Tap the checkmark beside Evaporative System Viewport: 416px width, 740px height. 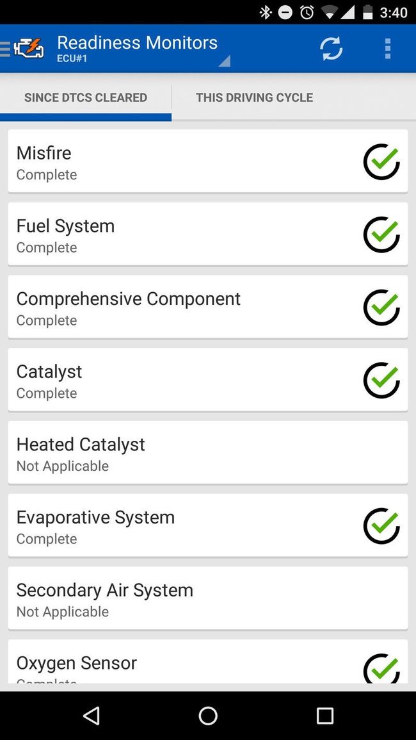(381, 525)
